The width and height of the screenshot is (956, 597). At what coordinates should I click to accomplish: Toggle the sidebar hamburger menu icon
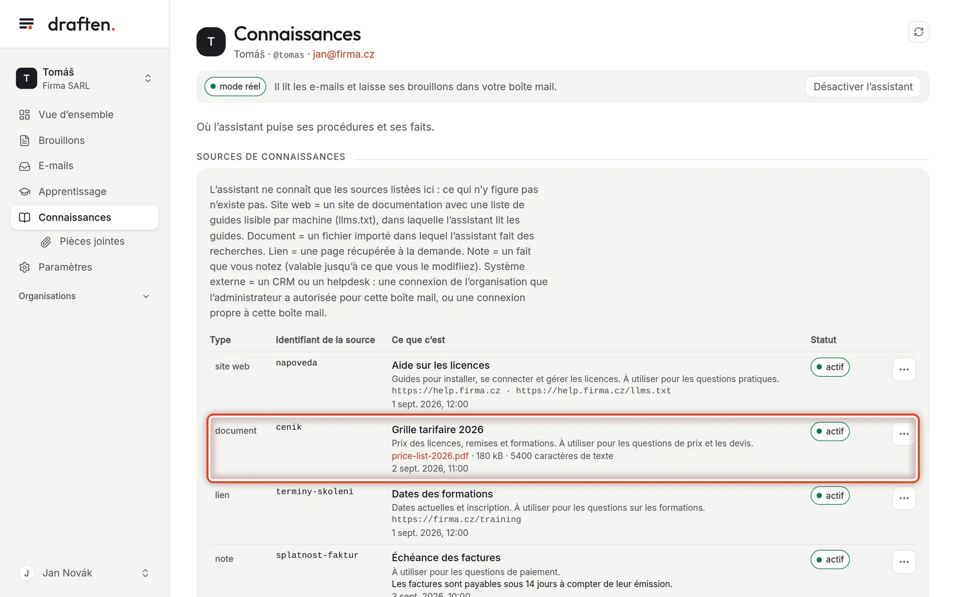[x=26, y=24]
